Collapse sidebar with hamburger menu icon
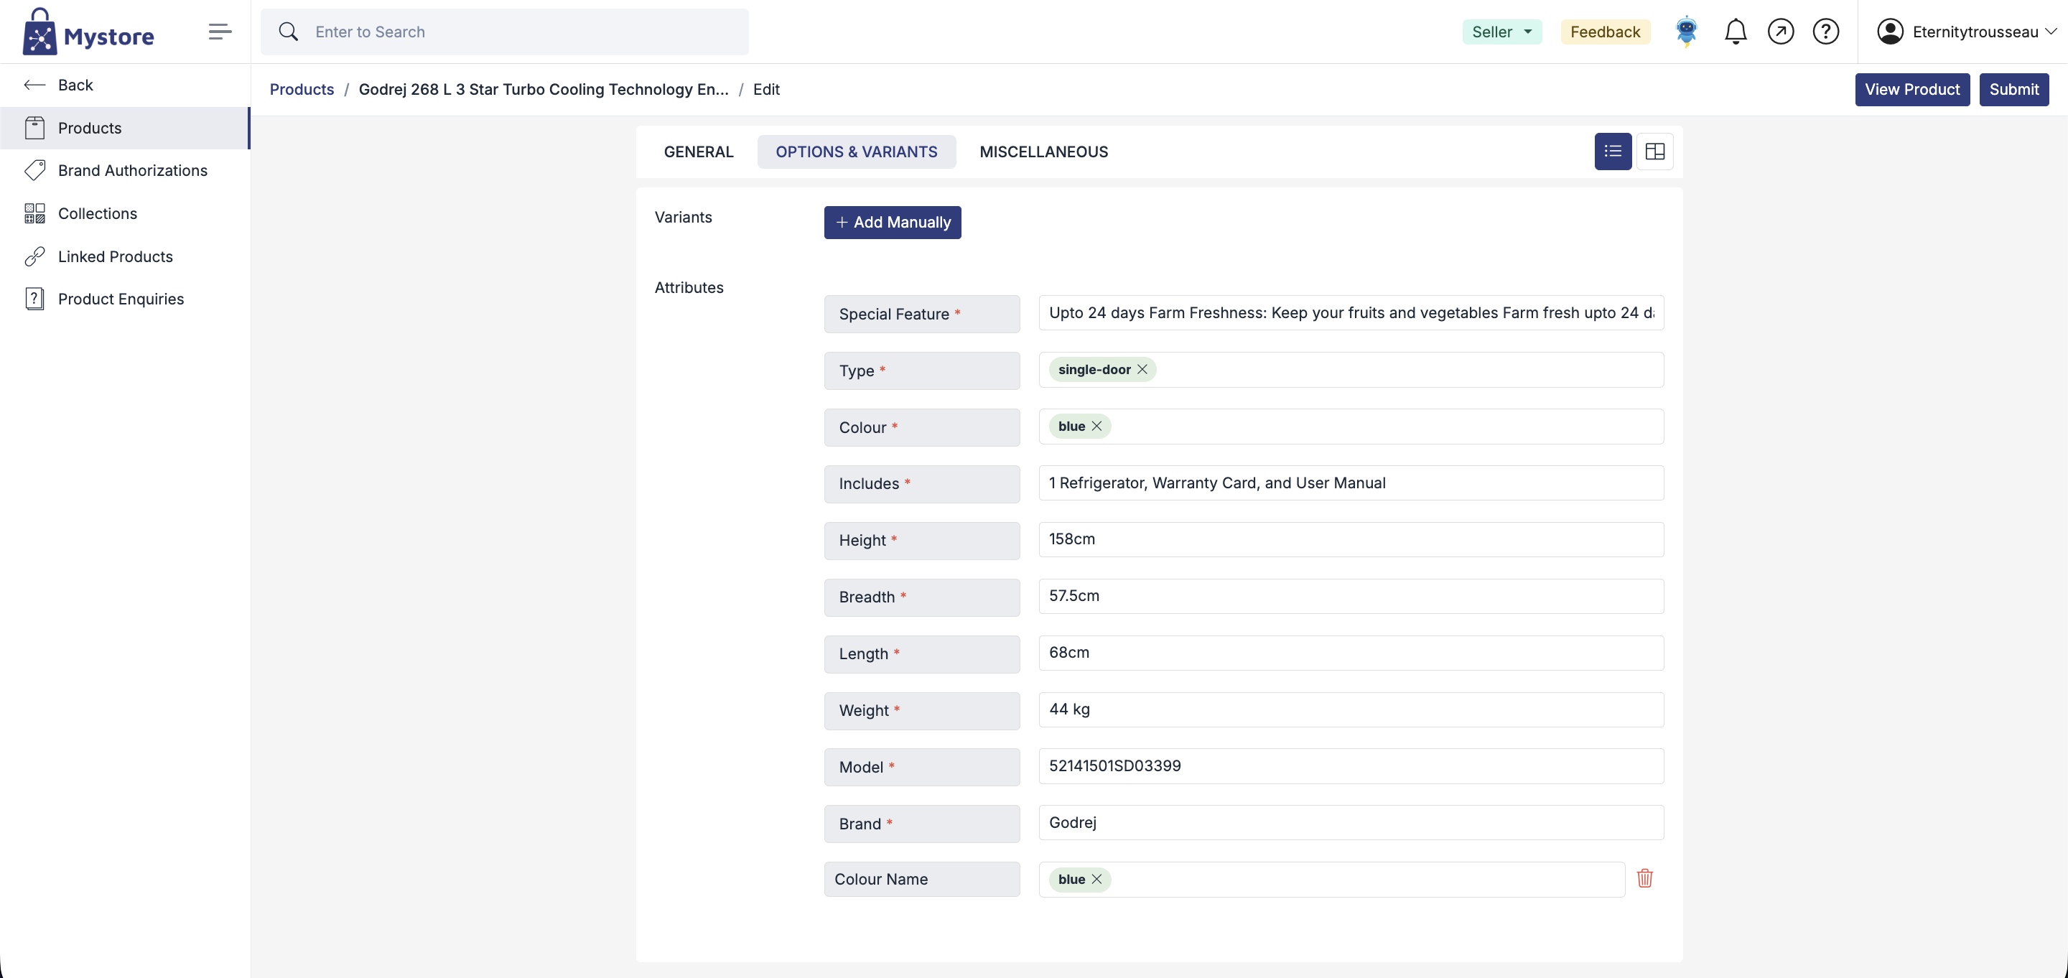This screenshot has width=2068, height=978. 219,32
